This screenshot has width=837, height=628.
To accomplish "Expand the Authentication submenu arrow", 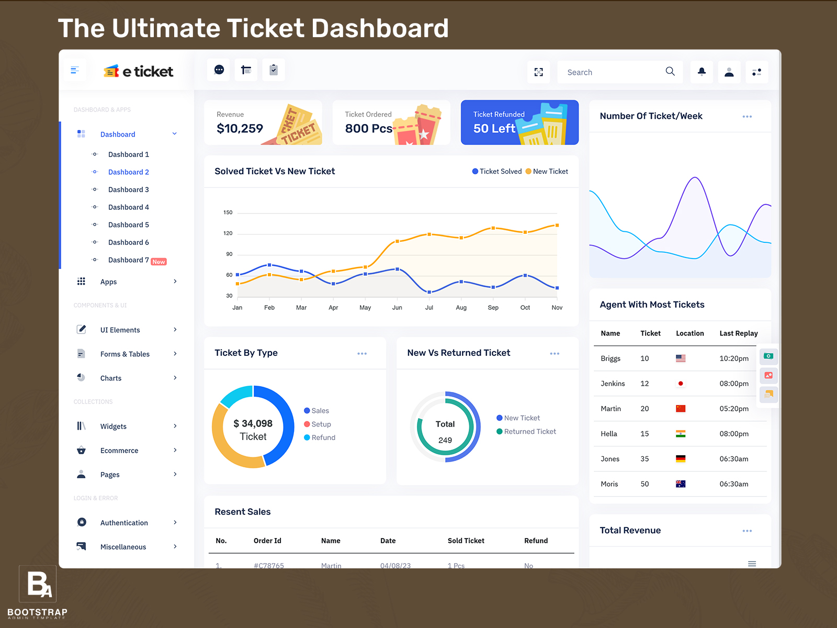I will 175,522.
